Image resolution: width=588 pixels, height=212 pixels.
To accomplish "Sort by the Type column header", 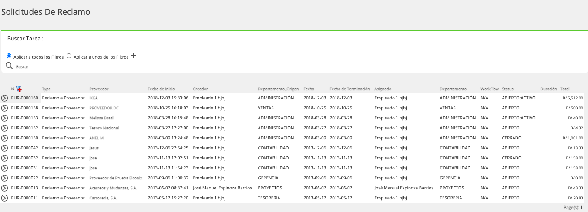I will [47, 89].
